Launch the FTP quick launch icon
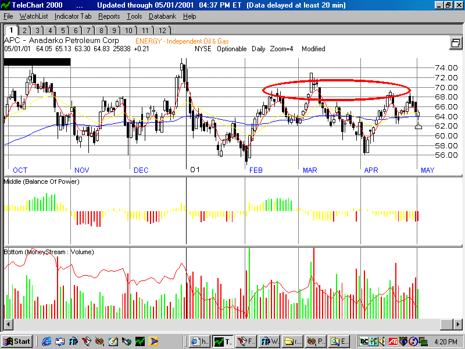The width and height of the screenshot is (465, 349). (74, 341)
